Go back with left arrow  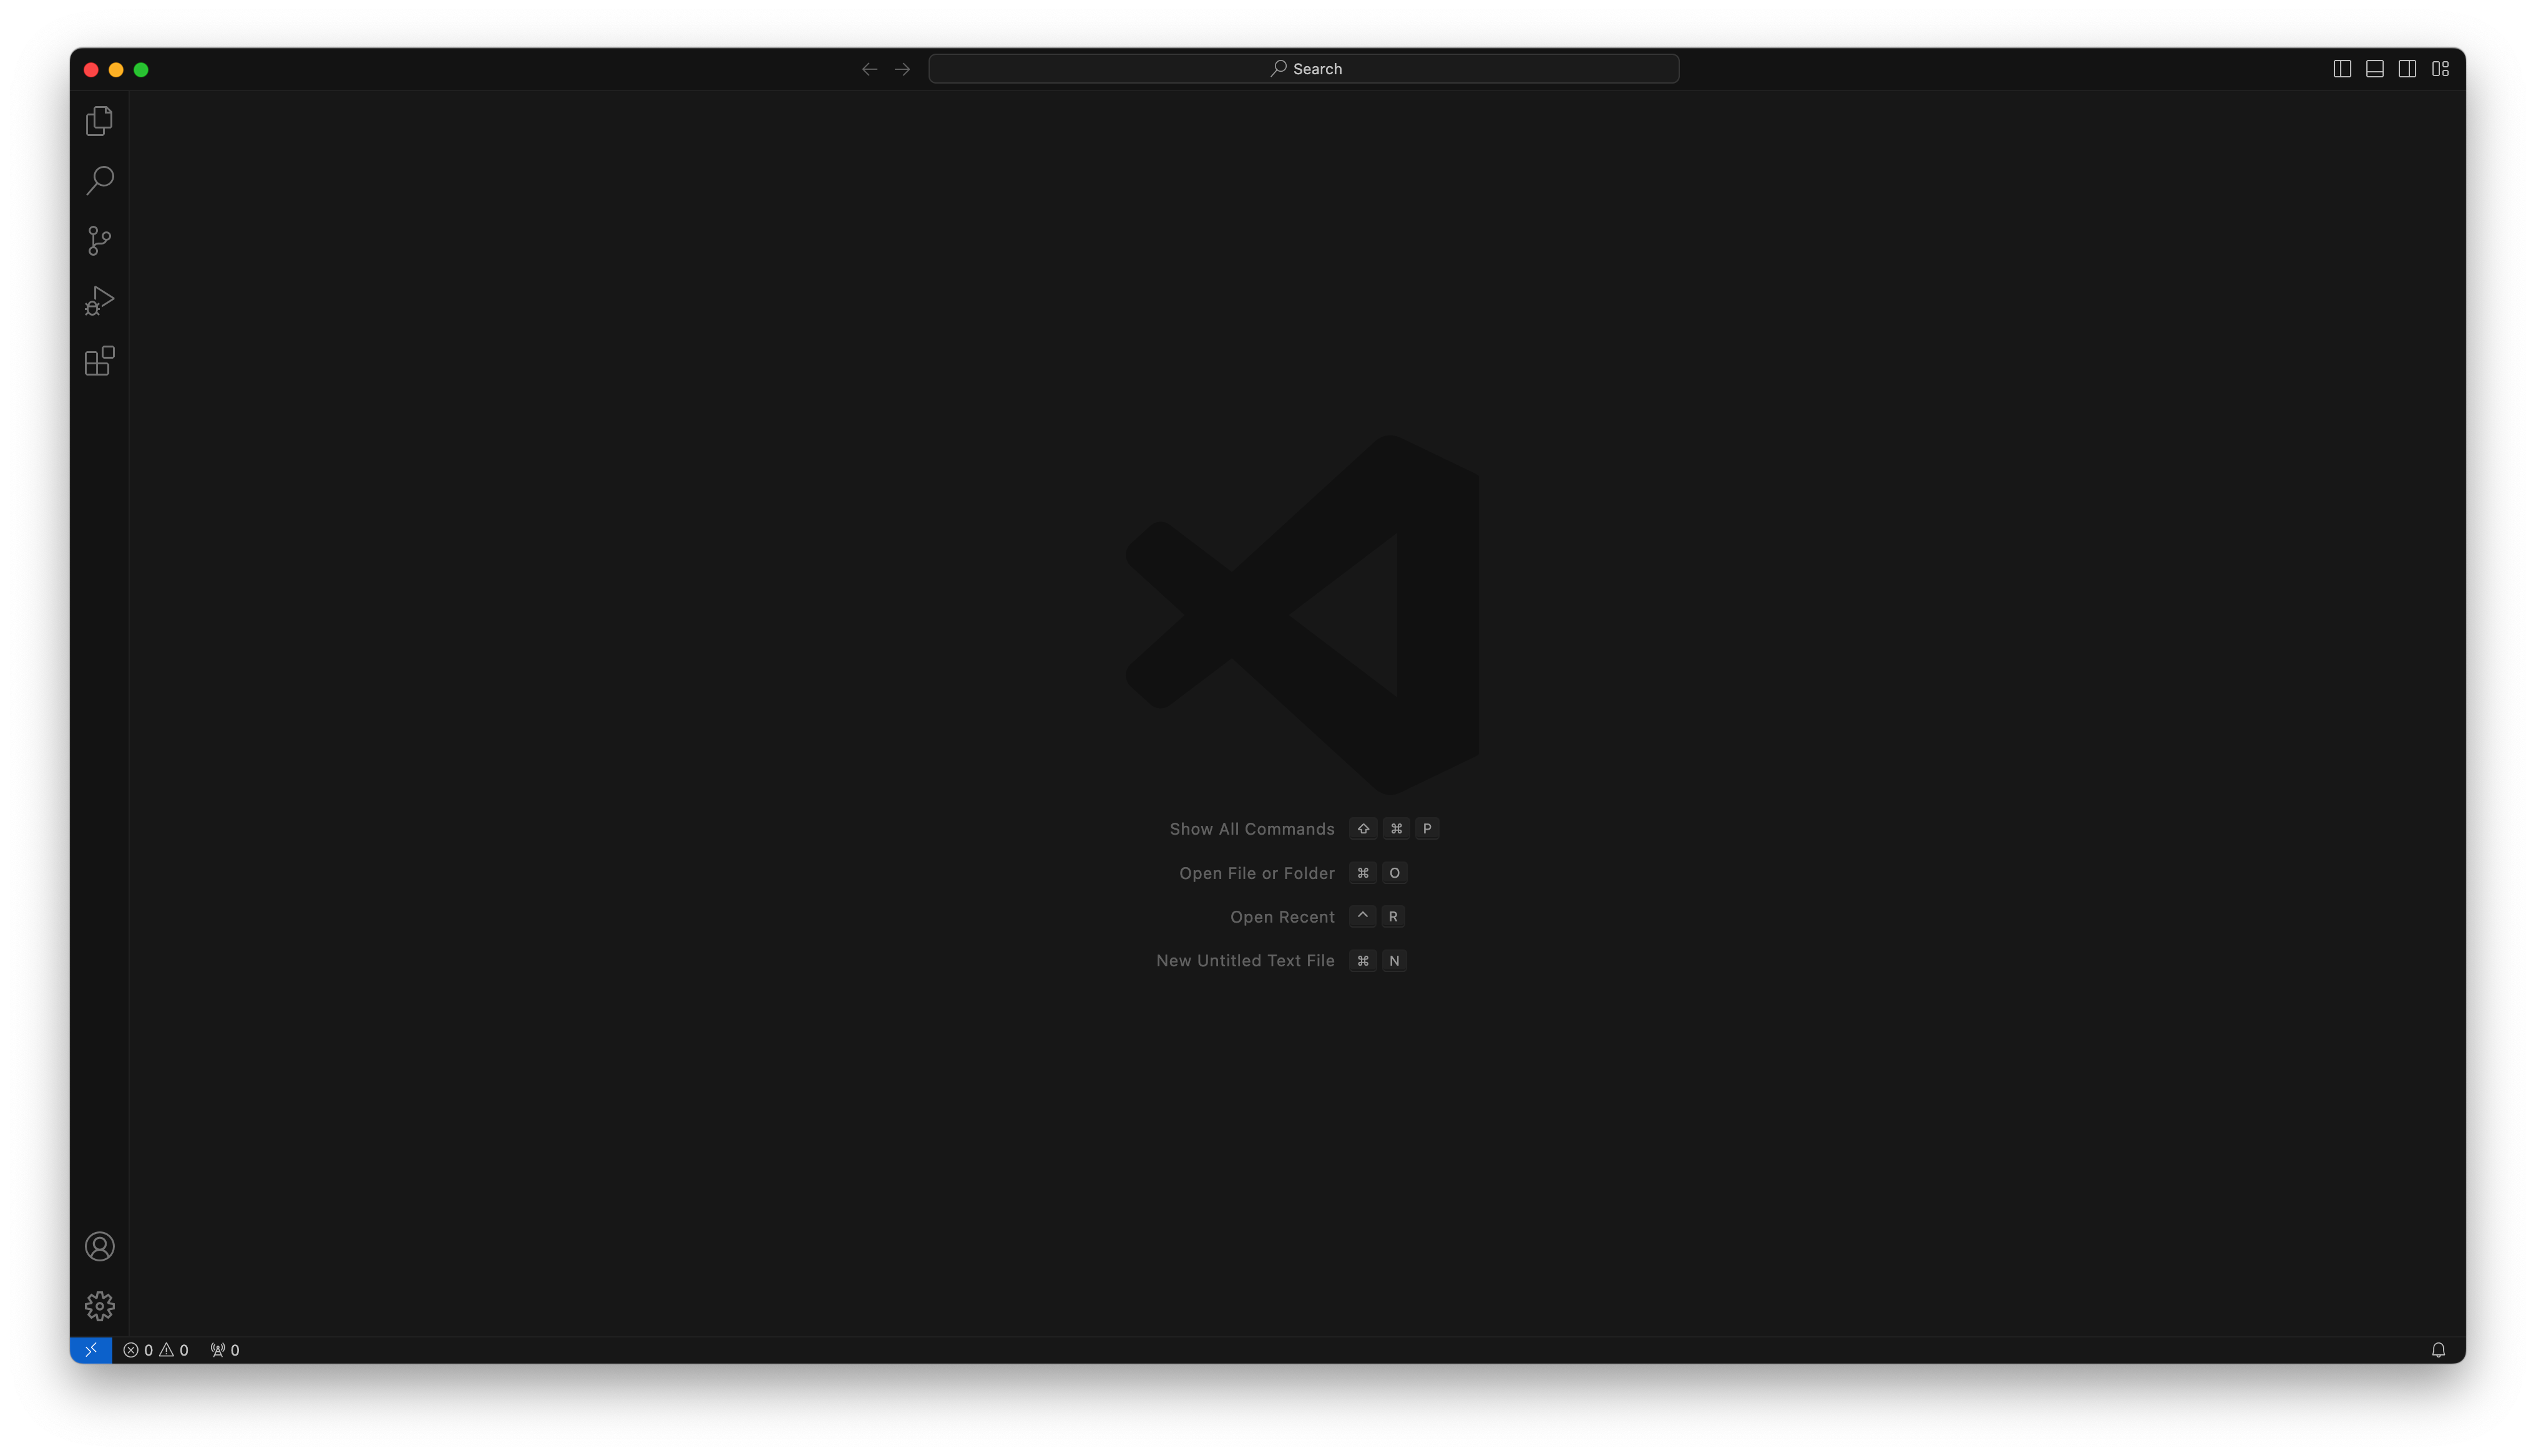[x=869, y=69]
